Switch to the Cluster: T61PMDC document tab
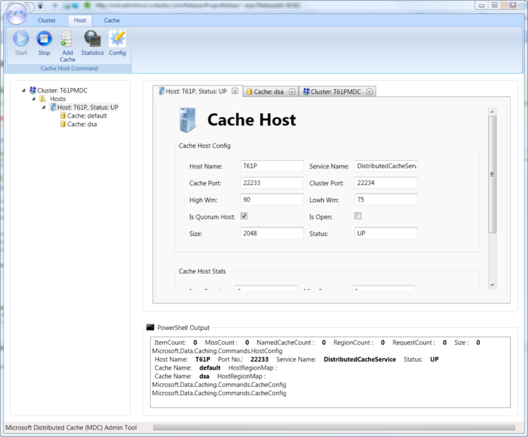Viewport: 528px width, 437px height. click(336, 92)
